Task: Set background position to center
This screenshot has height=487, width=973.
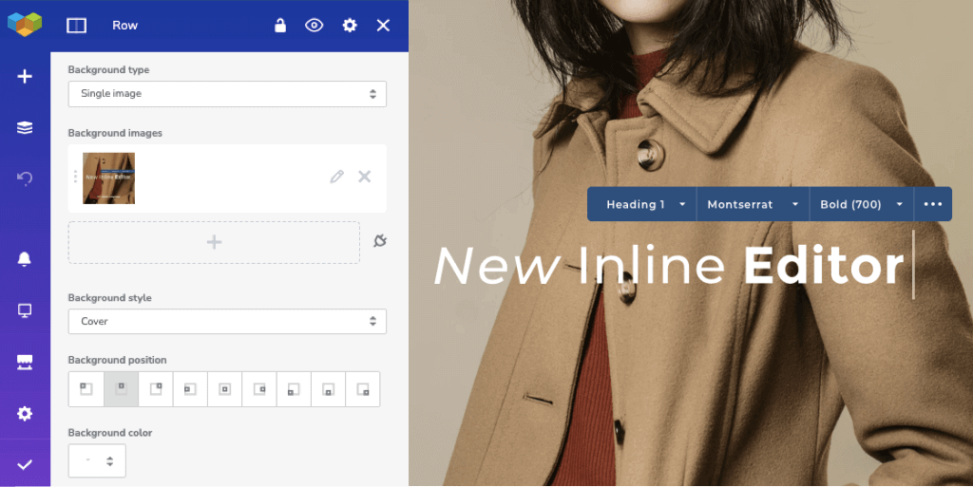Action: [224, 389]
